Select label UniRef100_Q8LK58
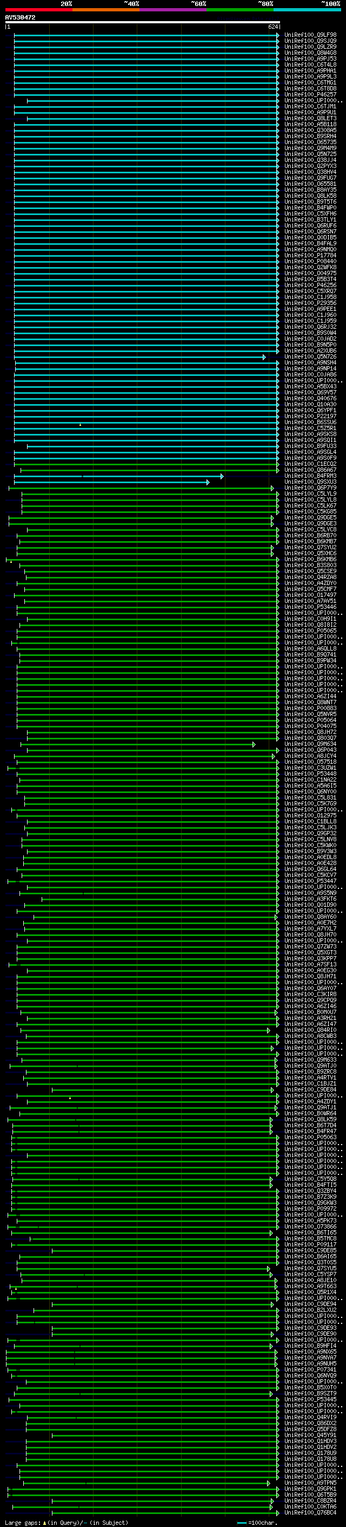Viewport: 346px width, 1527px height. [310, 196]
